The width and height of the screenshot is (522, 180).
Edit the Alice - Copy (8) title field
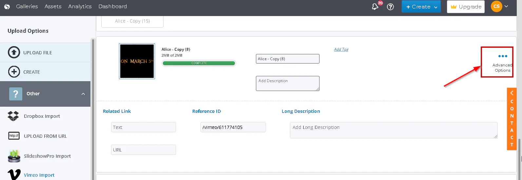[x=287, y=59]
